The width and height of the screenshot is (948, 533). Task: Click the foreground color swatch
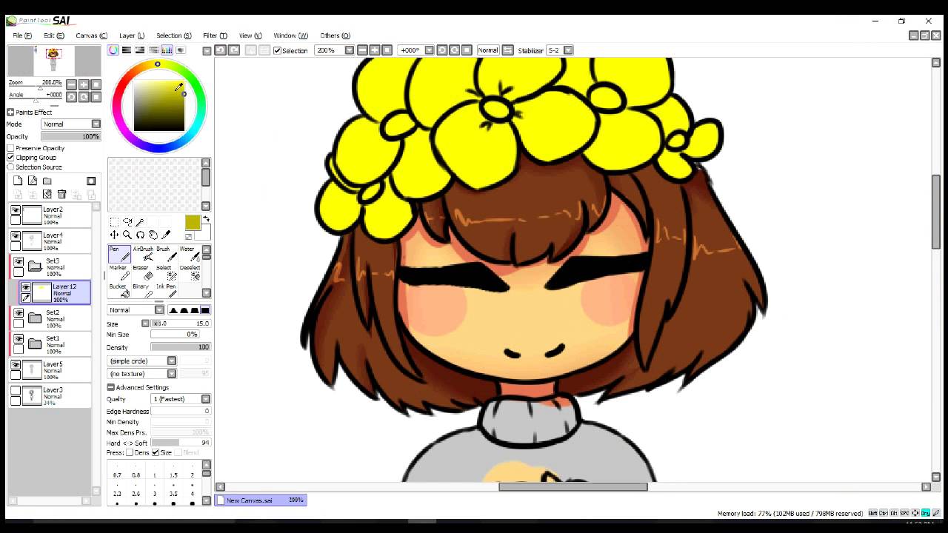coord(193,222)
